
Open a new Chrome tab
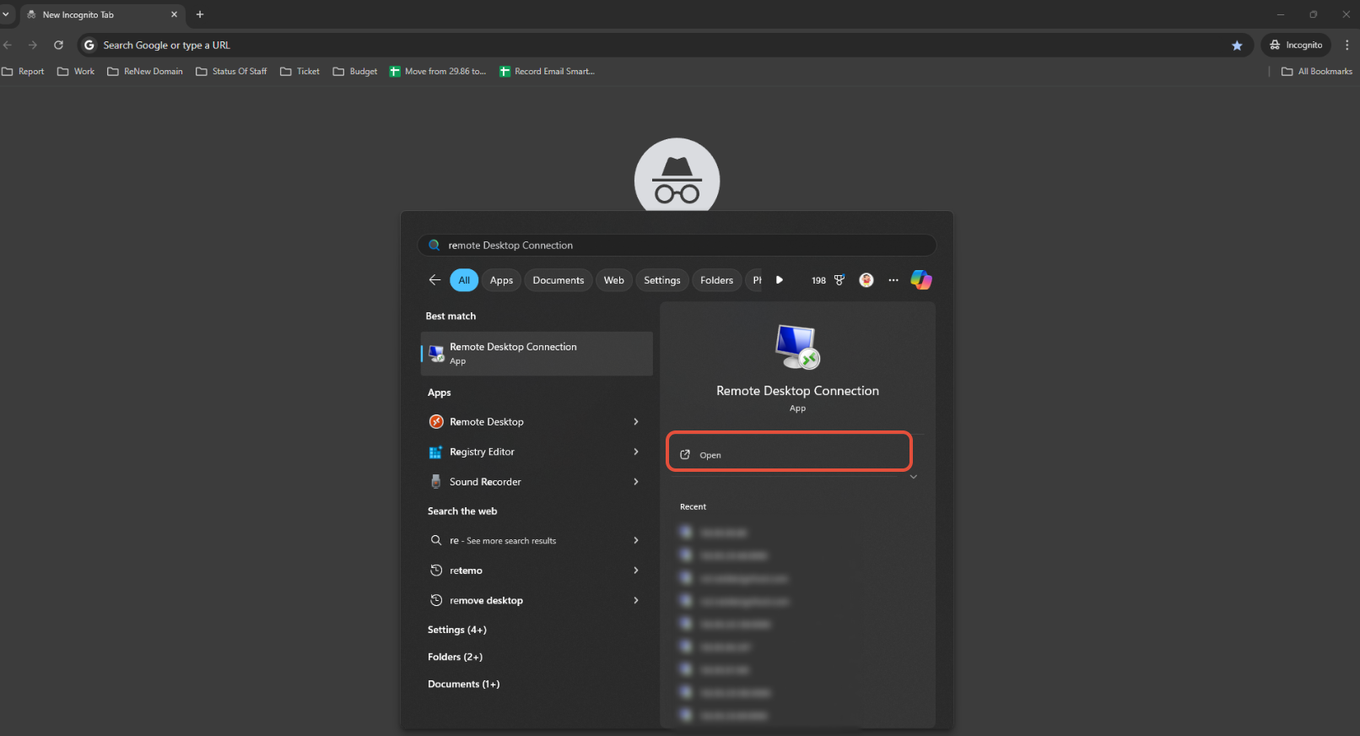200,14
